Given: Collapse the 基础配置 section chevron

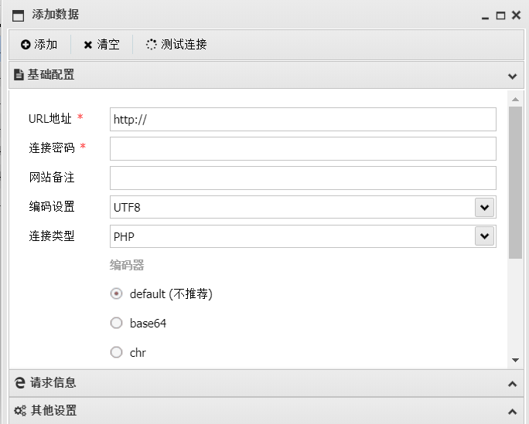Looking at the screenshot, I should [x=513, y=76].
